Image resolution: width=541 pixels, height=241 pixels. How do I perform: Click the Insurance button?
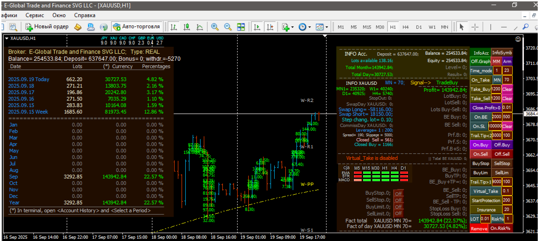pyautogui.click(x=486, y=209)
